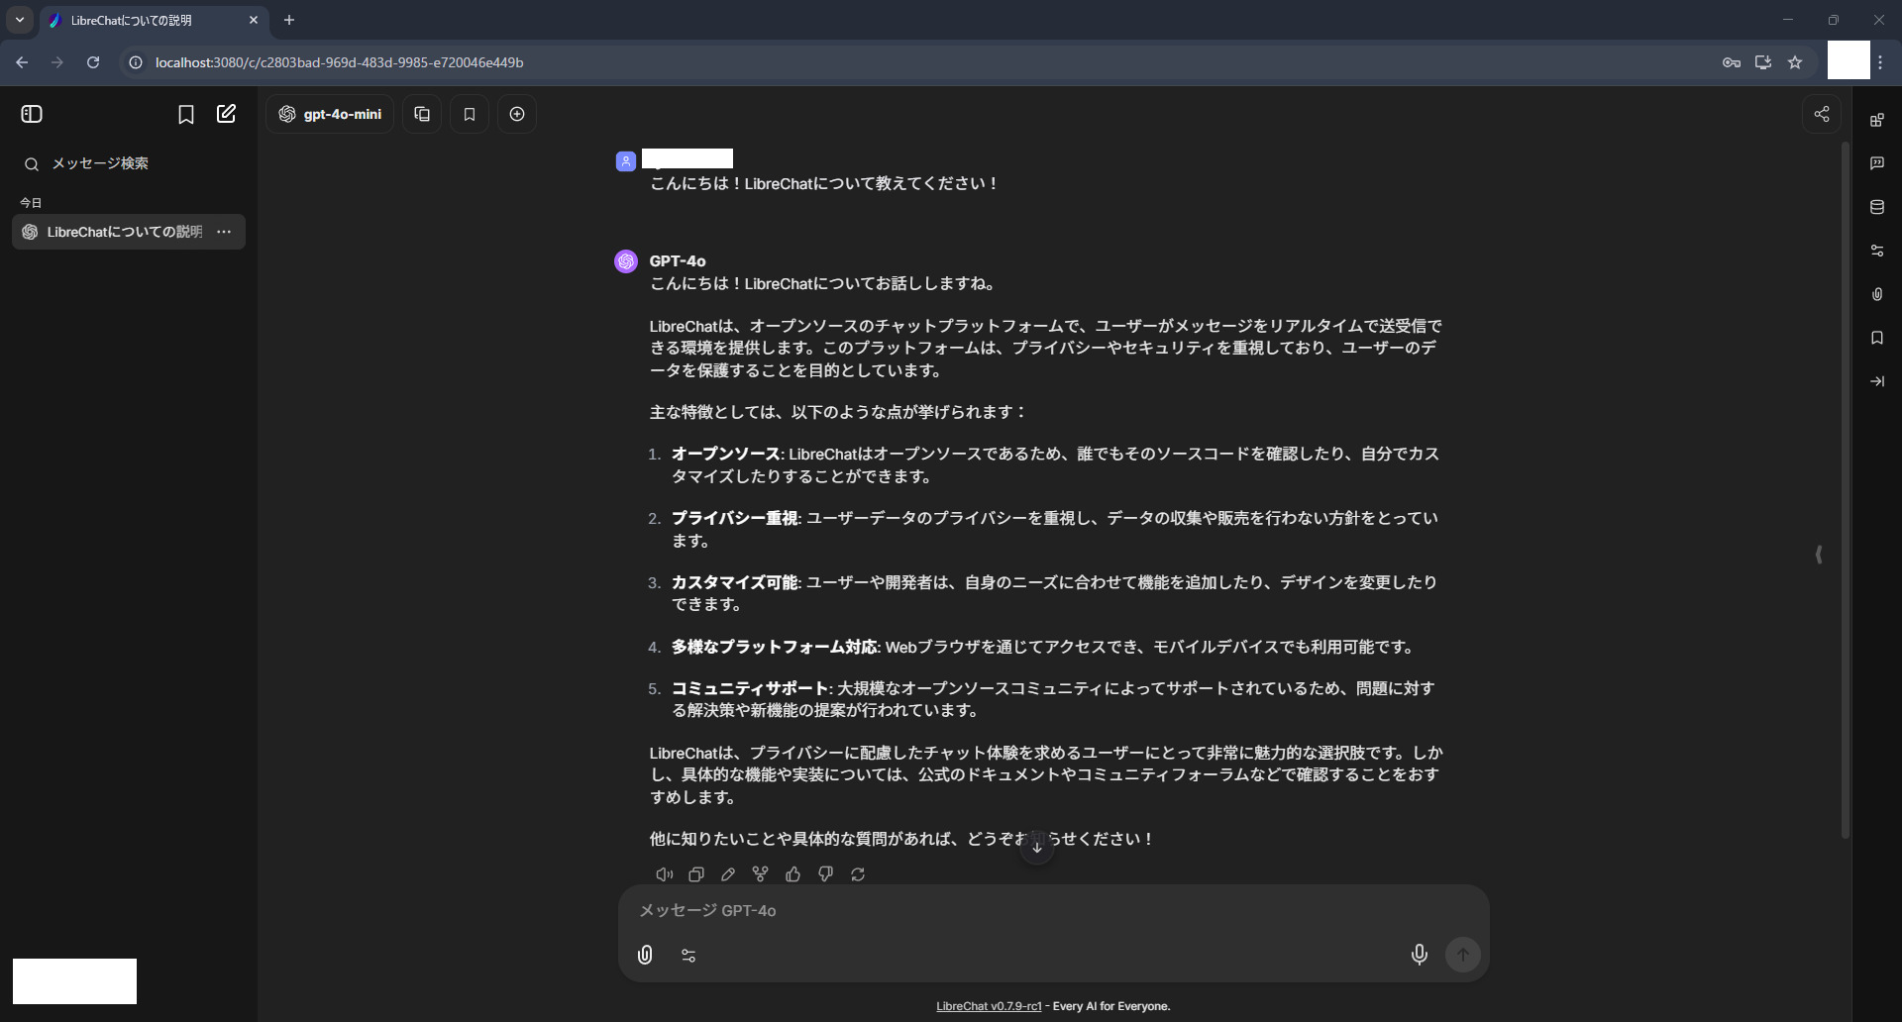Image resolution: width=1902 pixels, height=1022 pixels.
Task: Reload the page with browser refresh
Action: tap(93, 62)
